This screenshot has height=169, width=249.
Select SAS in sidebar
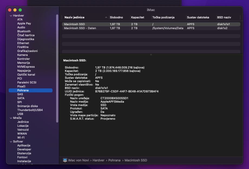point(20,94)
